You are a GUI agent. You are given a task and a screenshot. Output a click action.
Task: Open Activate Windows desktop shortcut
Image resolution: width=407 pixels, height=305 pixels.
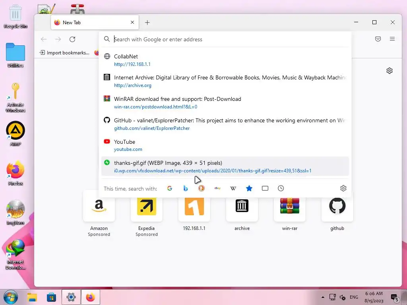pyautogui.click(x=16, y=98)
